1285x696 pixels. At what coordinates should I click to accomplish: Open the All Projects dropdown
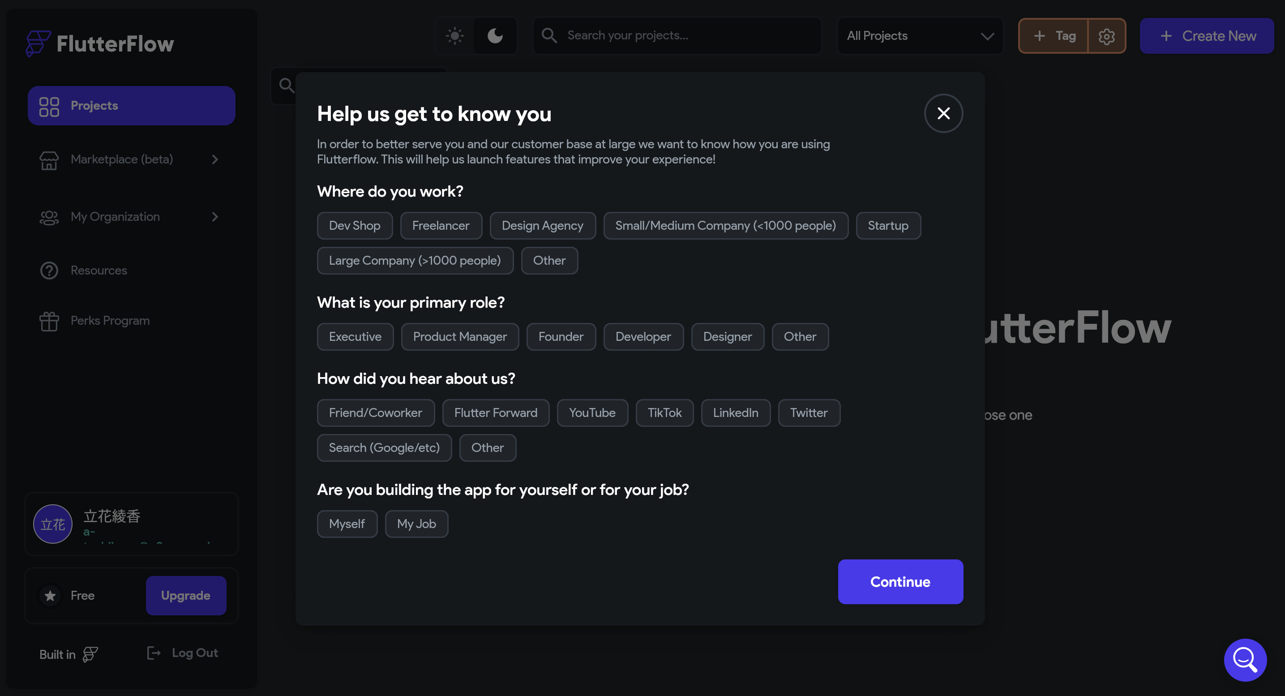(x=920, y=36)
